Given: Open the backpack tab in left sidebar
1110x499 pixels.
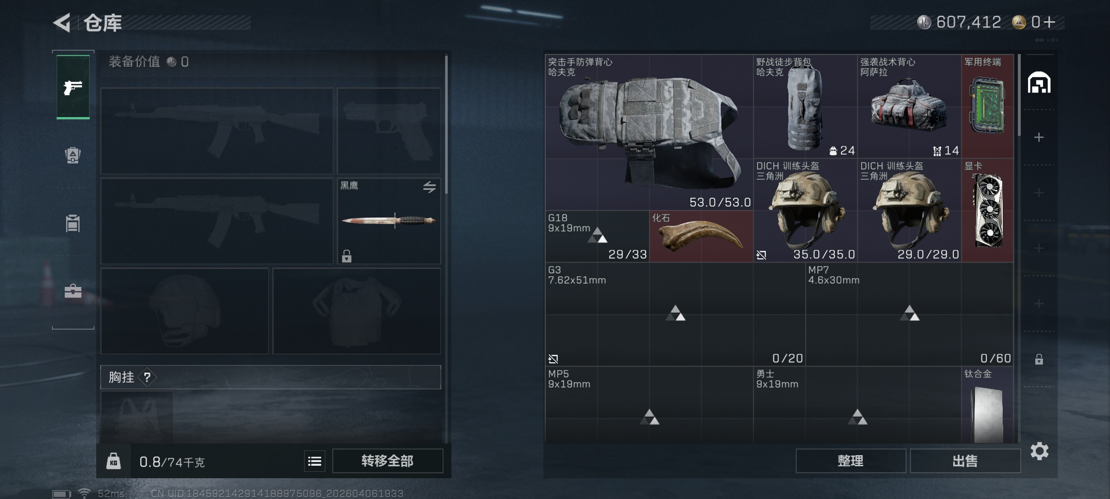Looking at the screenshot, I should click(73, 155).
